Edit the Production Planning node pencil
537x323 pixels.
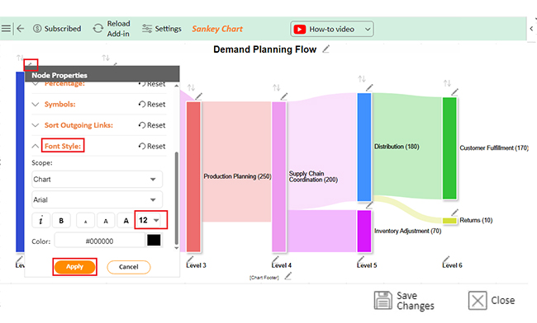198,96
